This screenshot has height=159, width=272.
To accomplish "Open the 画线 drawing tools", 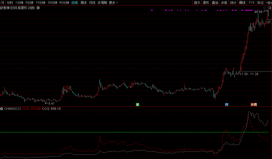I will (242, 3).
